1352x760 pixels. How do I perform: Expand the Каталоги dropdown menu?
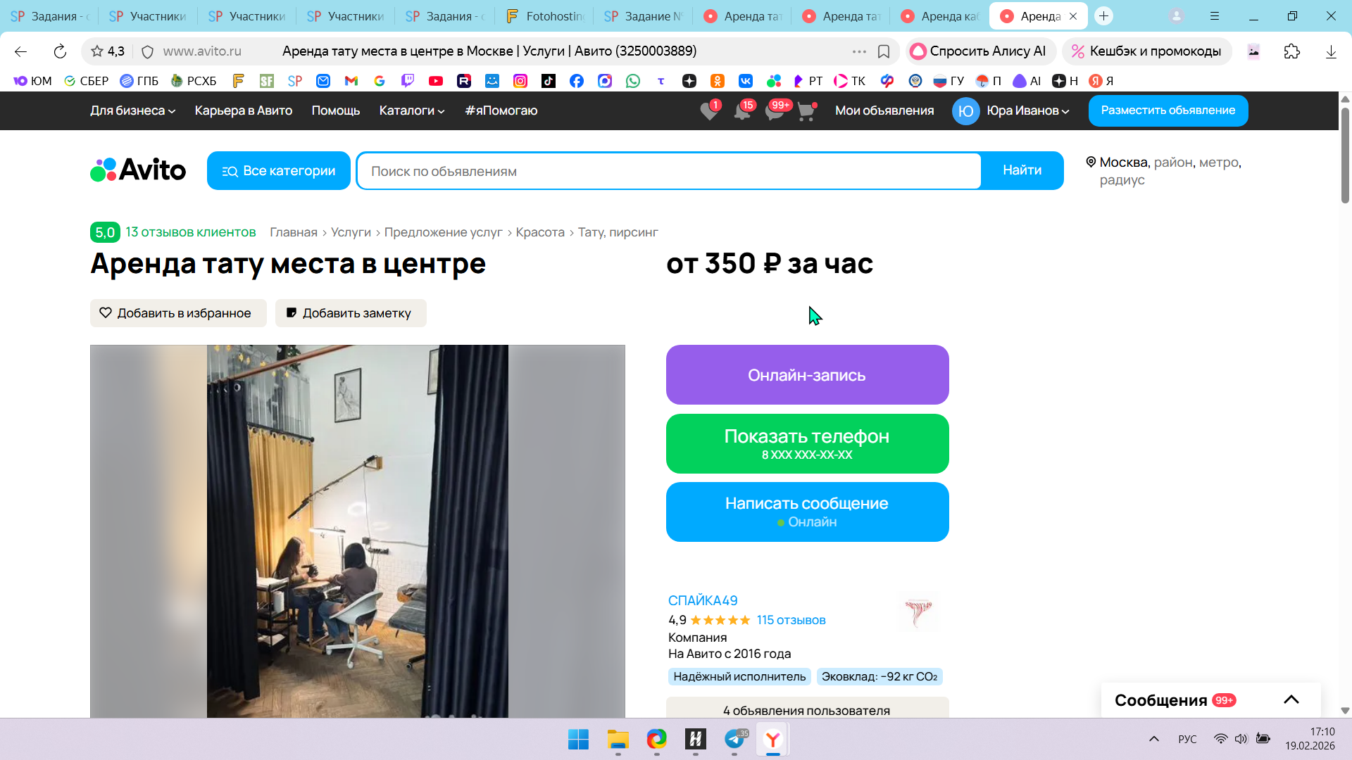(412, 110)
